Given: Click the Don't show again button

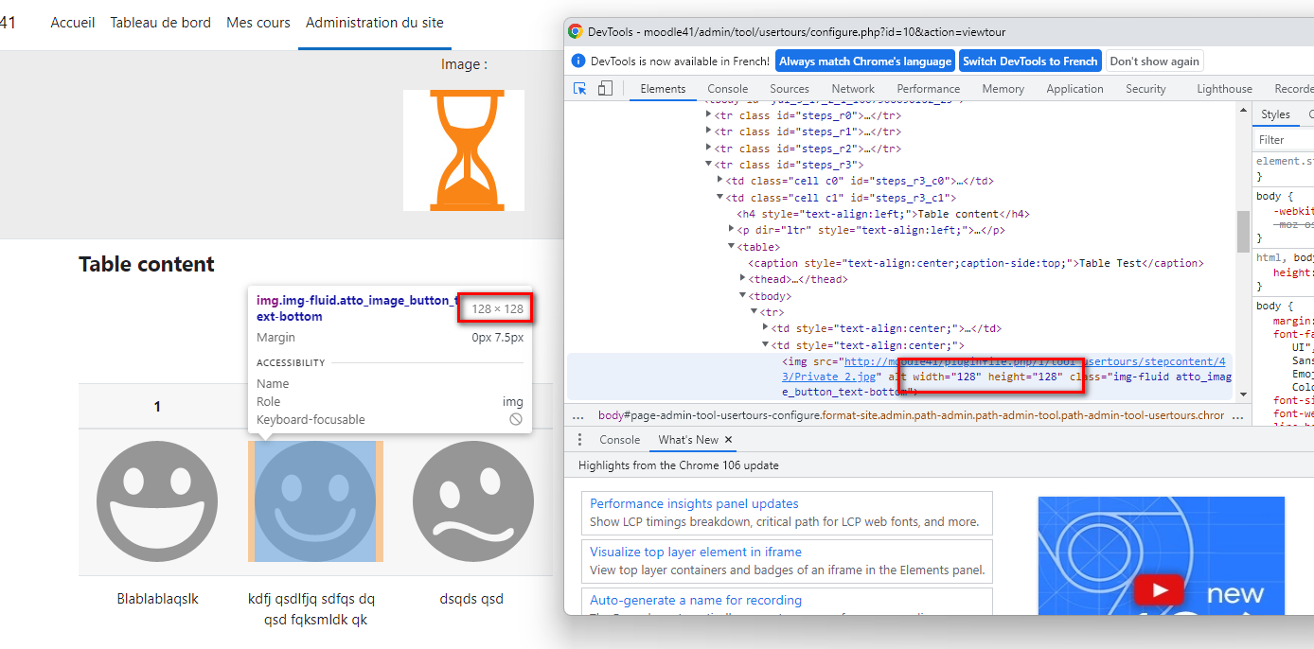Looking at the screenshot, I should click(1154, 61).
